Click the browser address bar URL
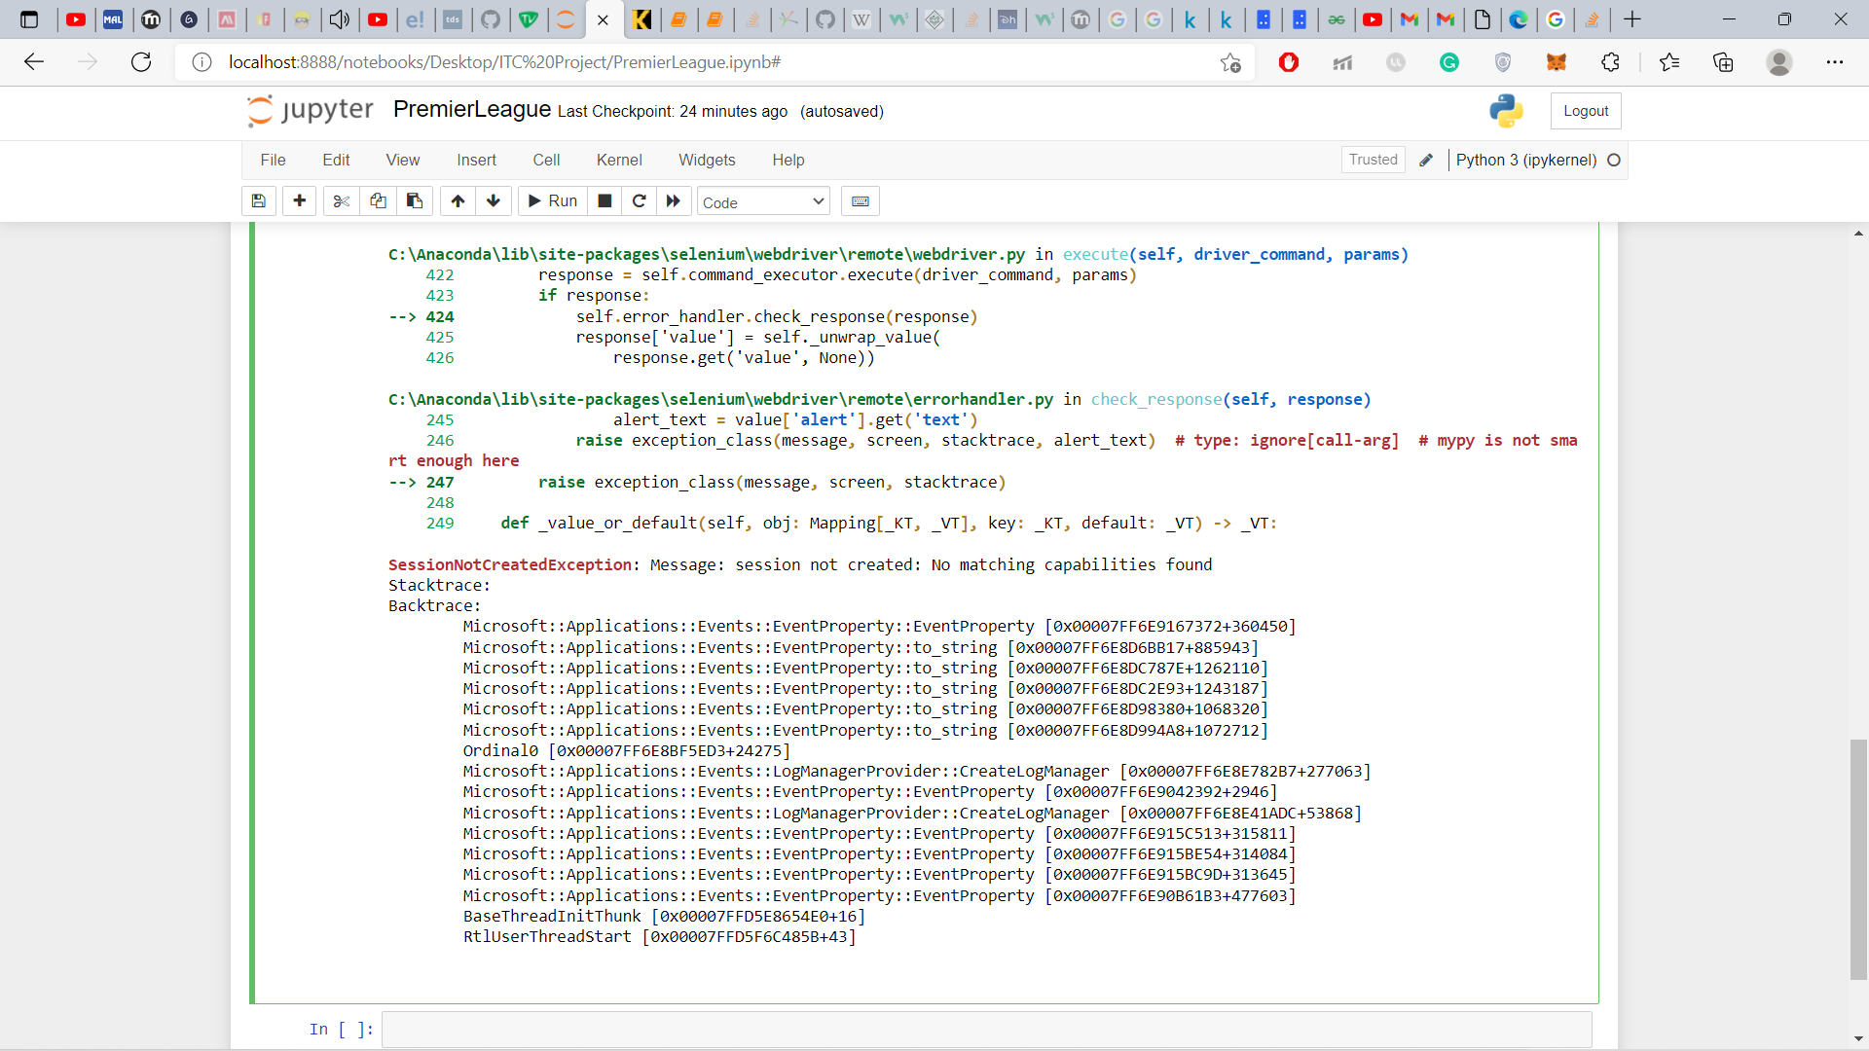Screen dimensions: 1869x1051 [x=505, y=62]
